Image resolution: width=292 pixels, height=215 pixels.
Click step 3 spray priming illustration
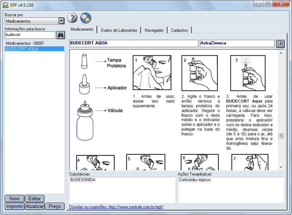point(248,73)
